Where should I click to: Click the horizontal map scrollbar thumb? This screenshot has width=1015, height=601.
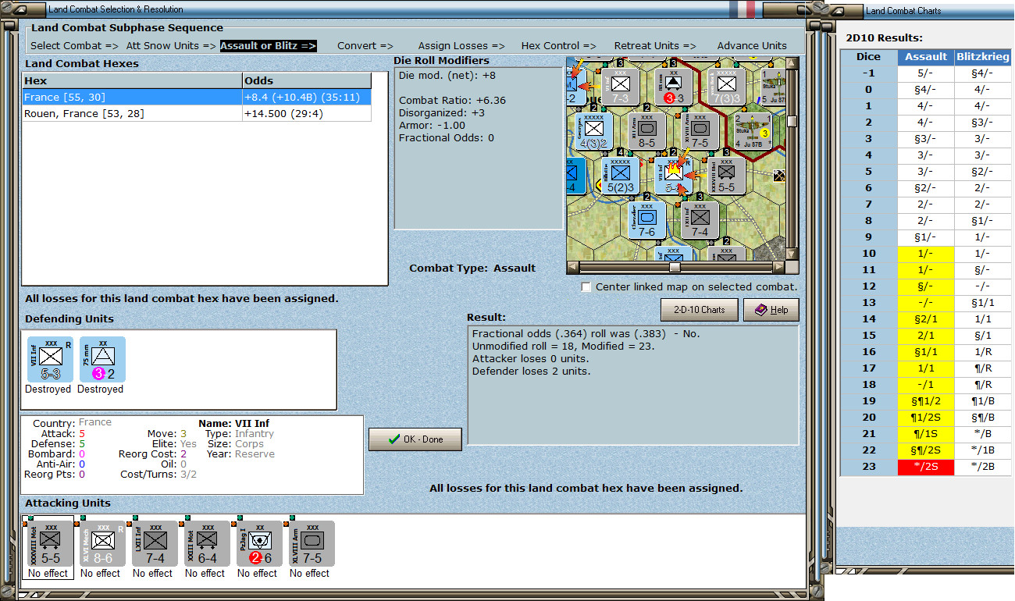(675, 267)
